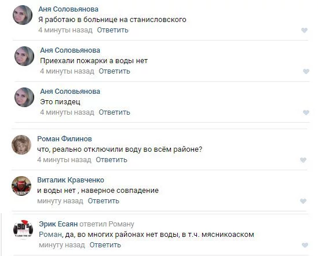This screenshot has width=318, height=256.
Task: Like Роман Филинов's comment with the heart
Action: pyautogui.click(x=303, y=160)
